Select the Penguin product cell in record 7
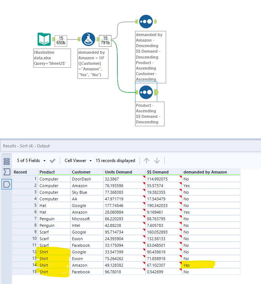Image resolution: width=261 pixels, height=284 pixels. pyautogui.click(x=54, y=219)
